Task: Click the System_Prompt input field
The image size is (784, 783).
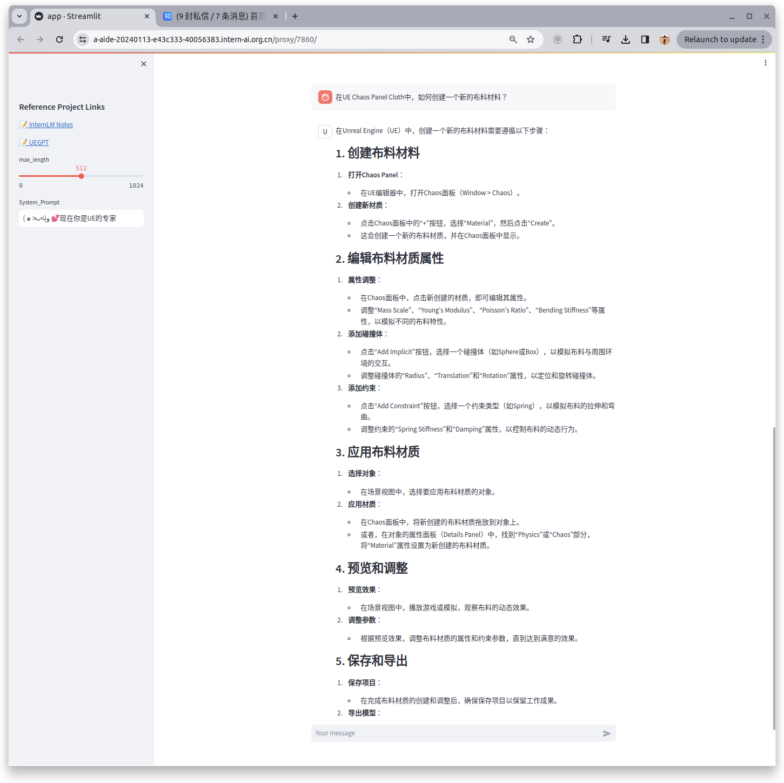Action: click(x=81, y=218)
